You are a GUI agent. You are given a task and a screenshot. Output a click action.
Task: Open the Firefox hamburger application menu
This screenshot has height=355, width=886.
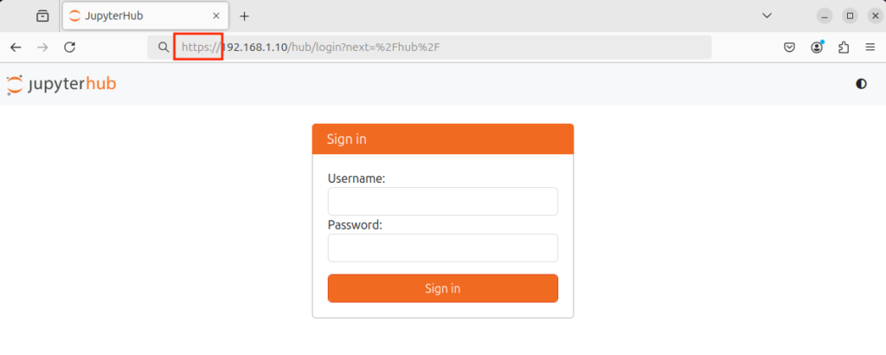point(870,48)
